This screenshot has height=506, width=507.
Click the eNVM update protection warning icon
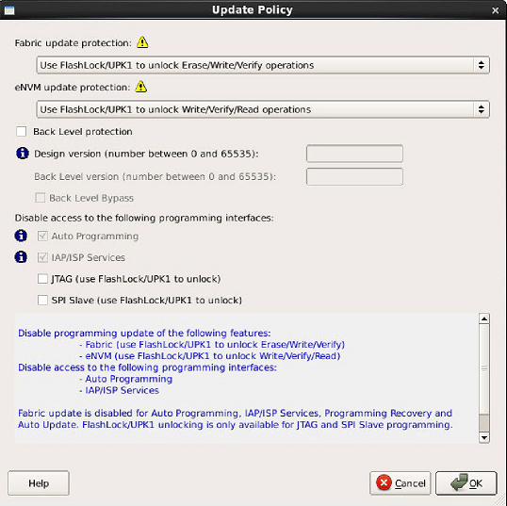(141, 87)
